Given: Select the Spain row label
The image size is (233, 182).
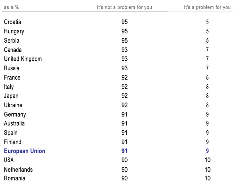Looking at the screenshot, I should click(11, 133).
